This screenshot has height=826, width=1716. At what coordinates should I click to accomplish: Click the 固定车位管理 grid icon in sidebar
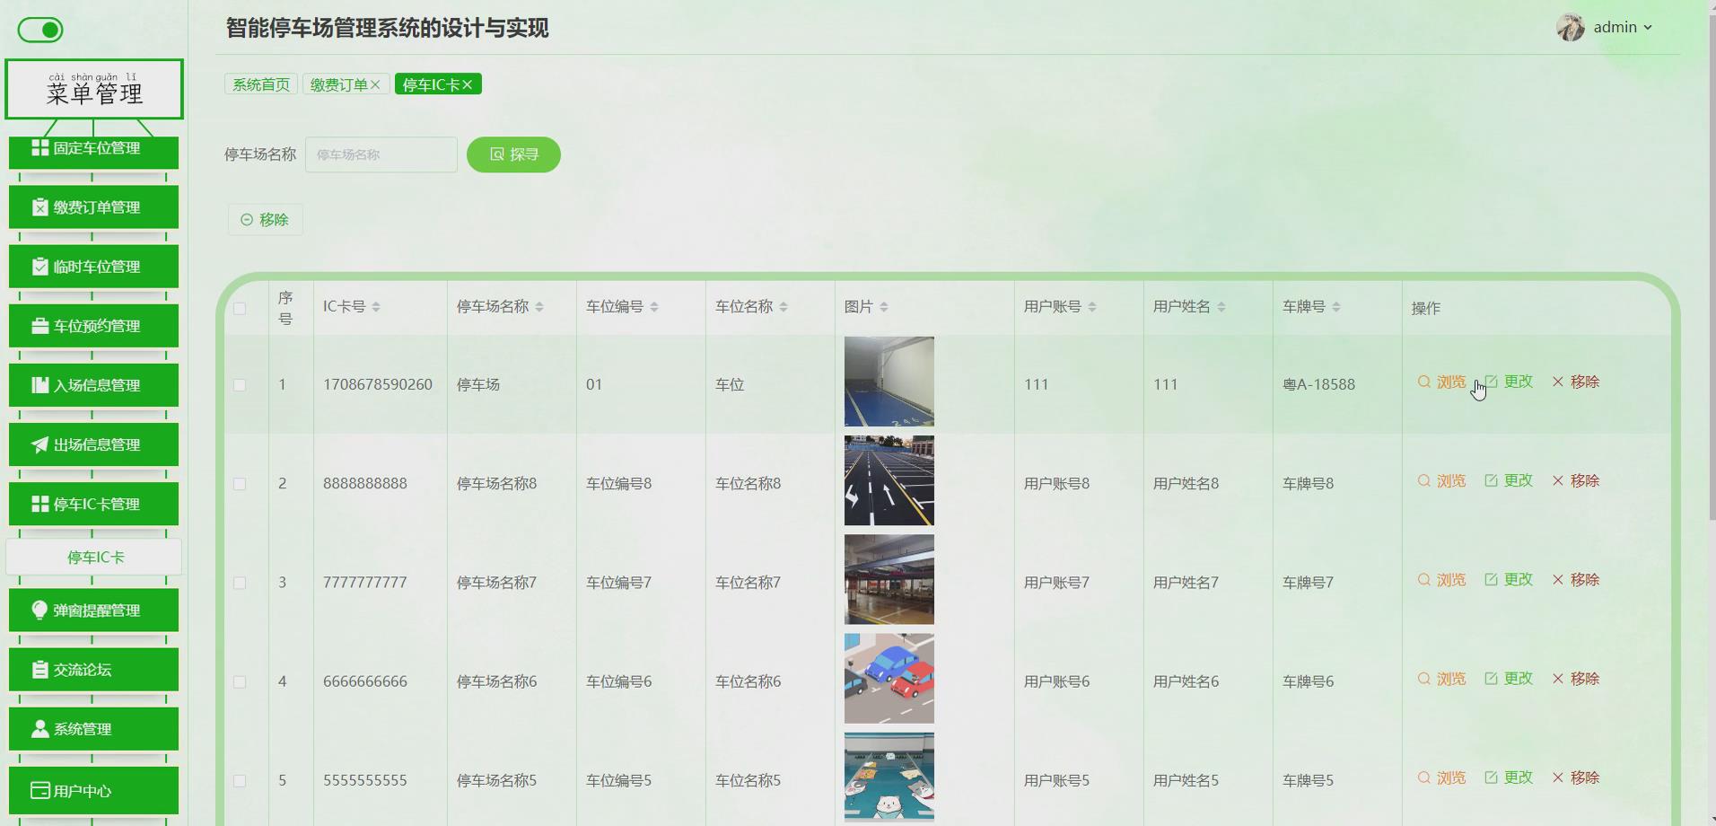39,147
